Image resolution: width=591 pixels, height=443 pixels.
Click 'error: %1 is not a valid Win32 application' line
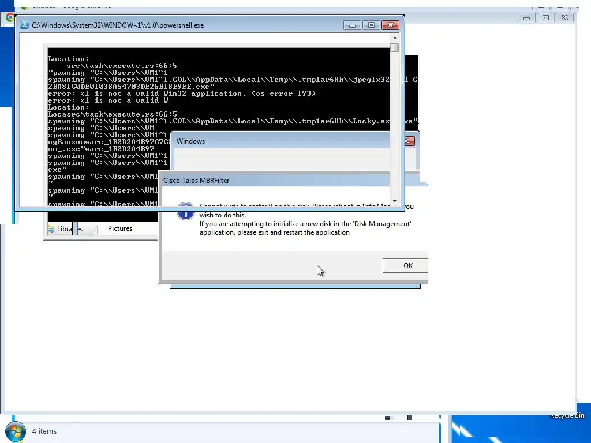[182, 93]
